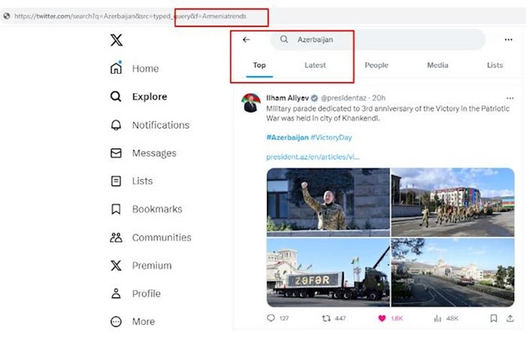Click the magnifier icon in the search box
The image size is (526, 346).
pyautogui.click(x=284, y=39)
